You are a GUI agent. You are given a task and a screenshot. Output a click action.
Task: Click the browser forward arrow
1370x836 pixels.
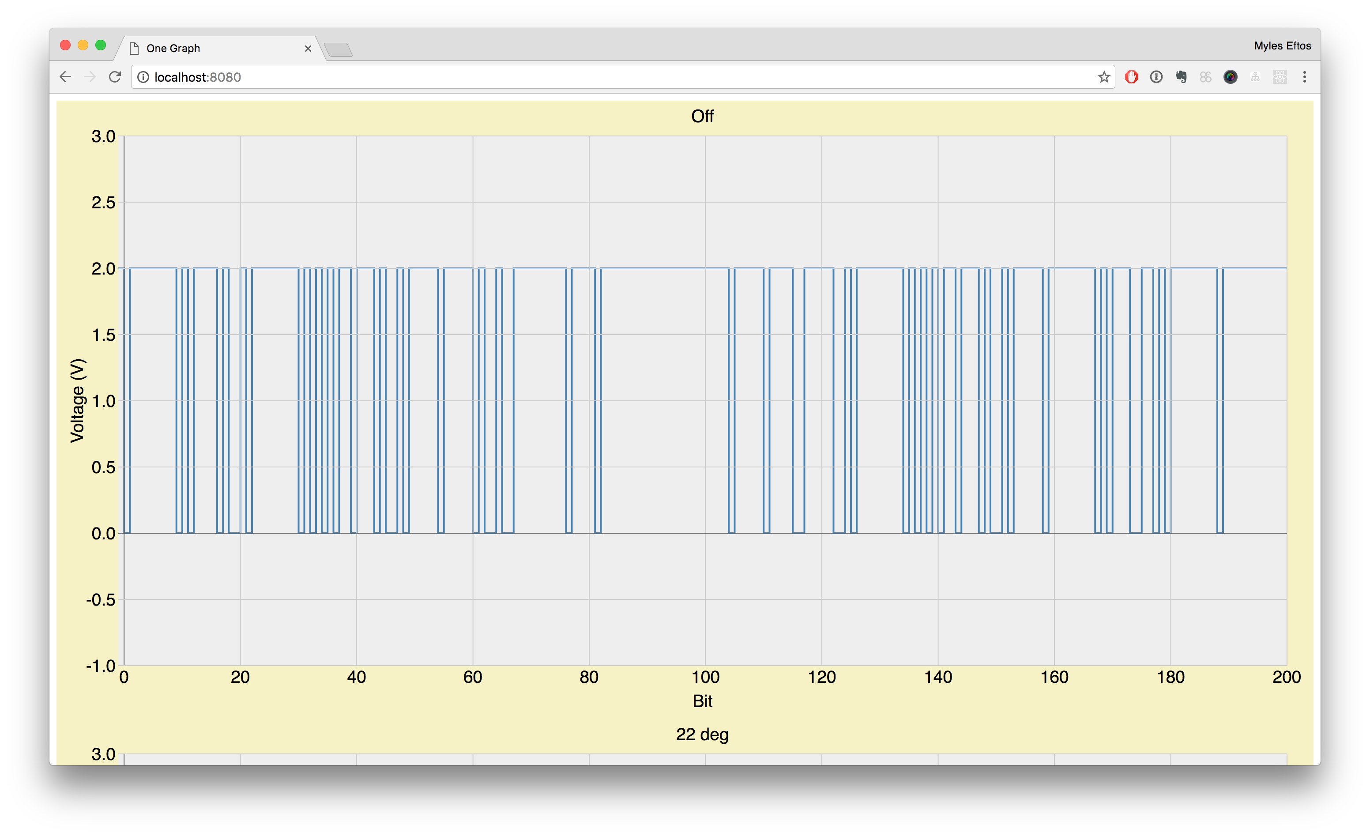click(x=90, y=77)
